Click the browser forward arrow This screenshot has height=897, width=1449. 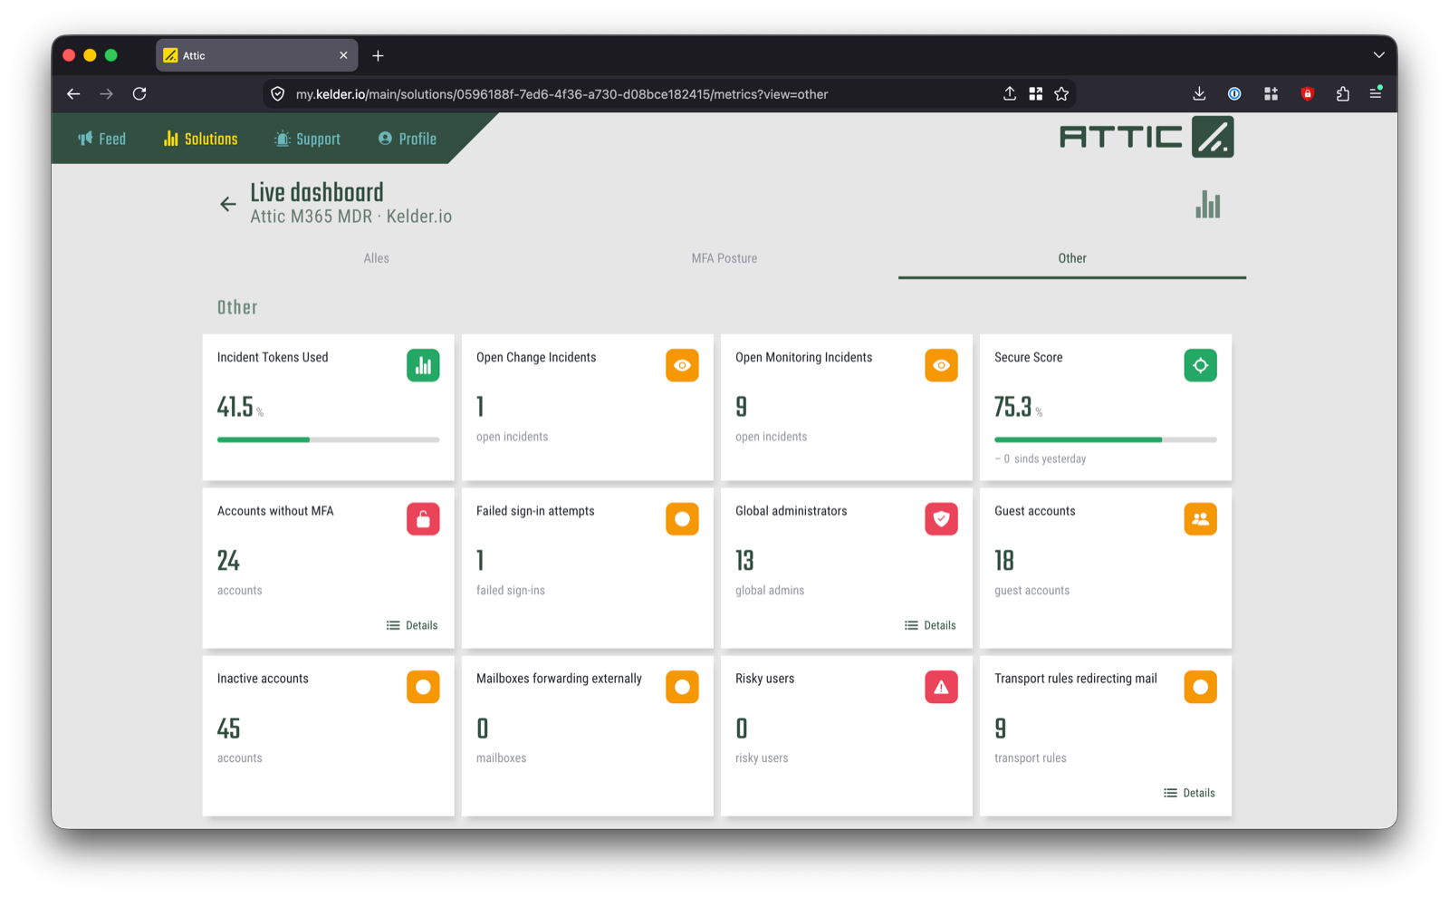(106, 93)
